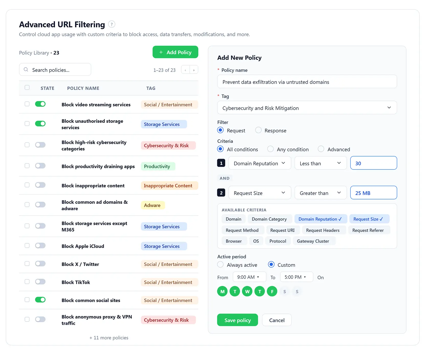Enable Block inappropriate content toggle

pyautogui.click(x=40, y=185)
